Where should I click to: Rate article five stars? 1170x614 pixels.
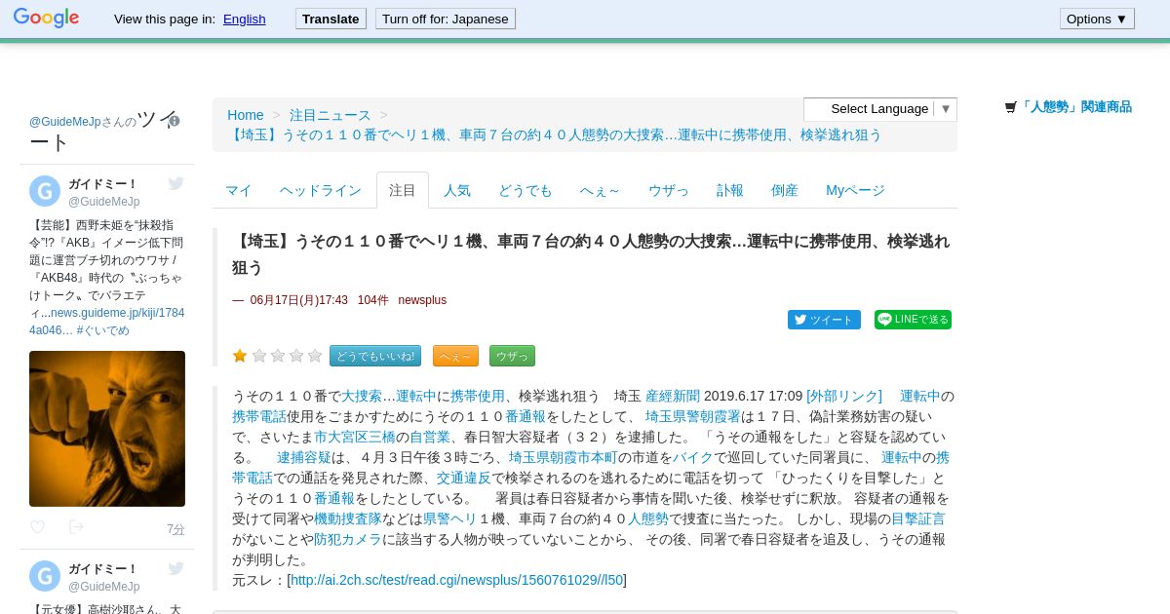click(x=315, y=356)
